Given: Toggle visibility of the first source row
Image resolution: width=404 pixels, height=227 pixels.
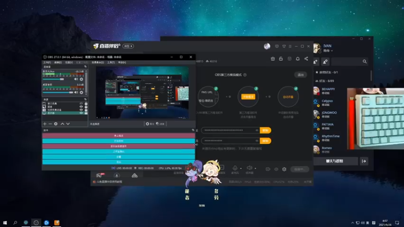Looking at the screenshot, I should [x=81, y=103].
